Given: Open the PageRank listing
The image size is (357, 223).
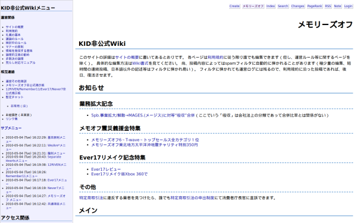Looking at the screenshot, I should (x=314, y=6).
